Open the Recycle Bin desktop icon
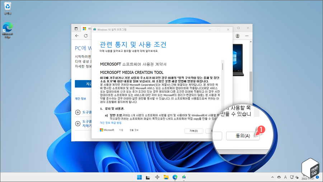323x182 pixels. (8, 8)
